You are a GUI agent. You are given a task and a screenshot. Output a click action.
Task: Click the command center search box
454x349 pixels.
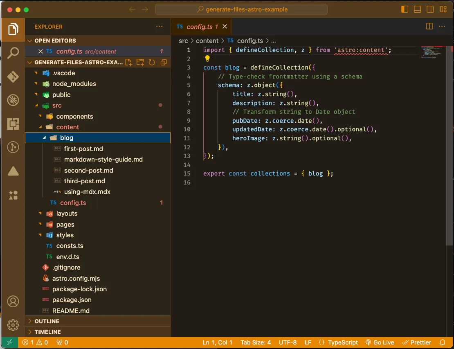241,9
